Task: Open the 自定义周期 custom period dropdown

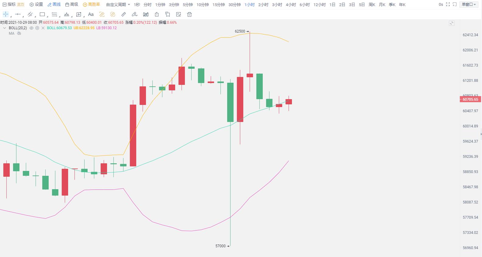Action: [x=118, y=5]
